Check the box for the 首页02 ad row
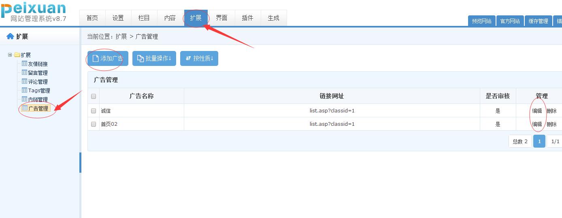 coord(94,124)
